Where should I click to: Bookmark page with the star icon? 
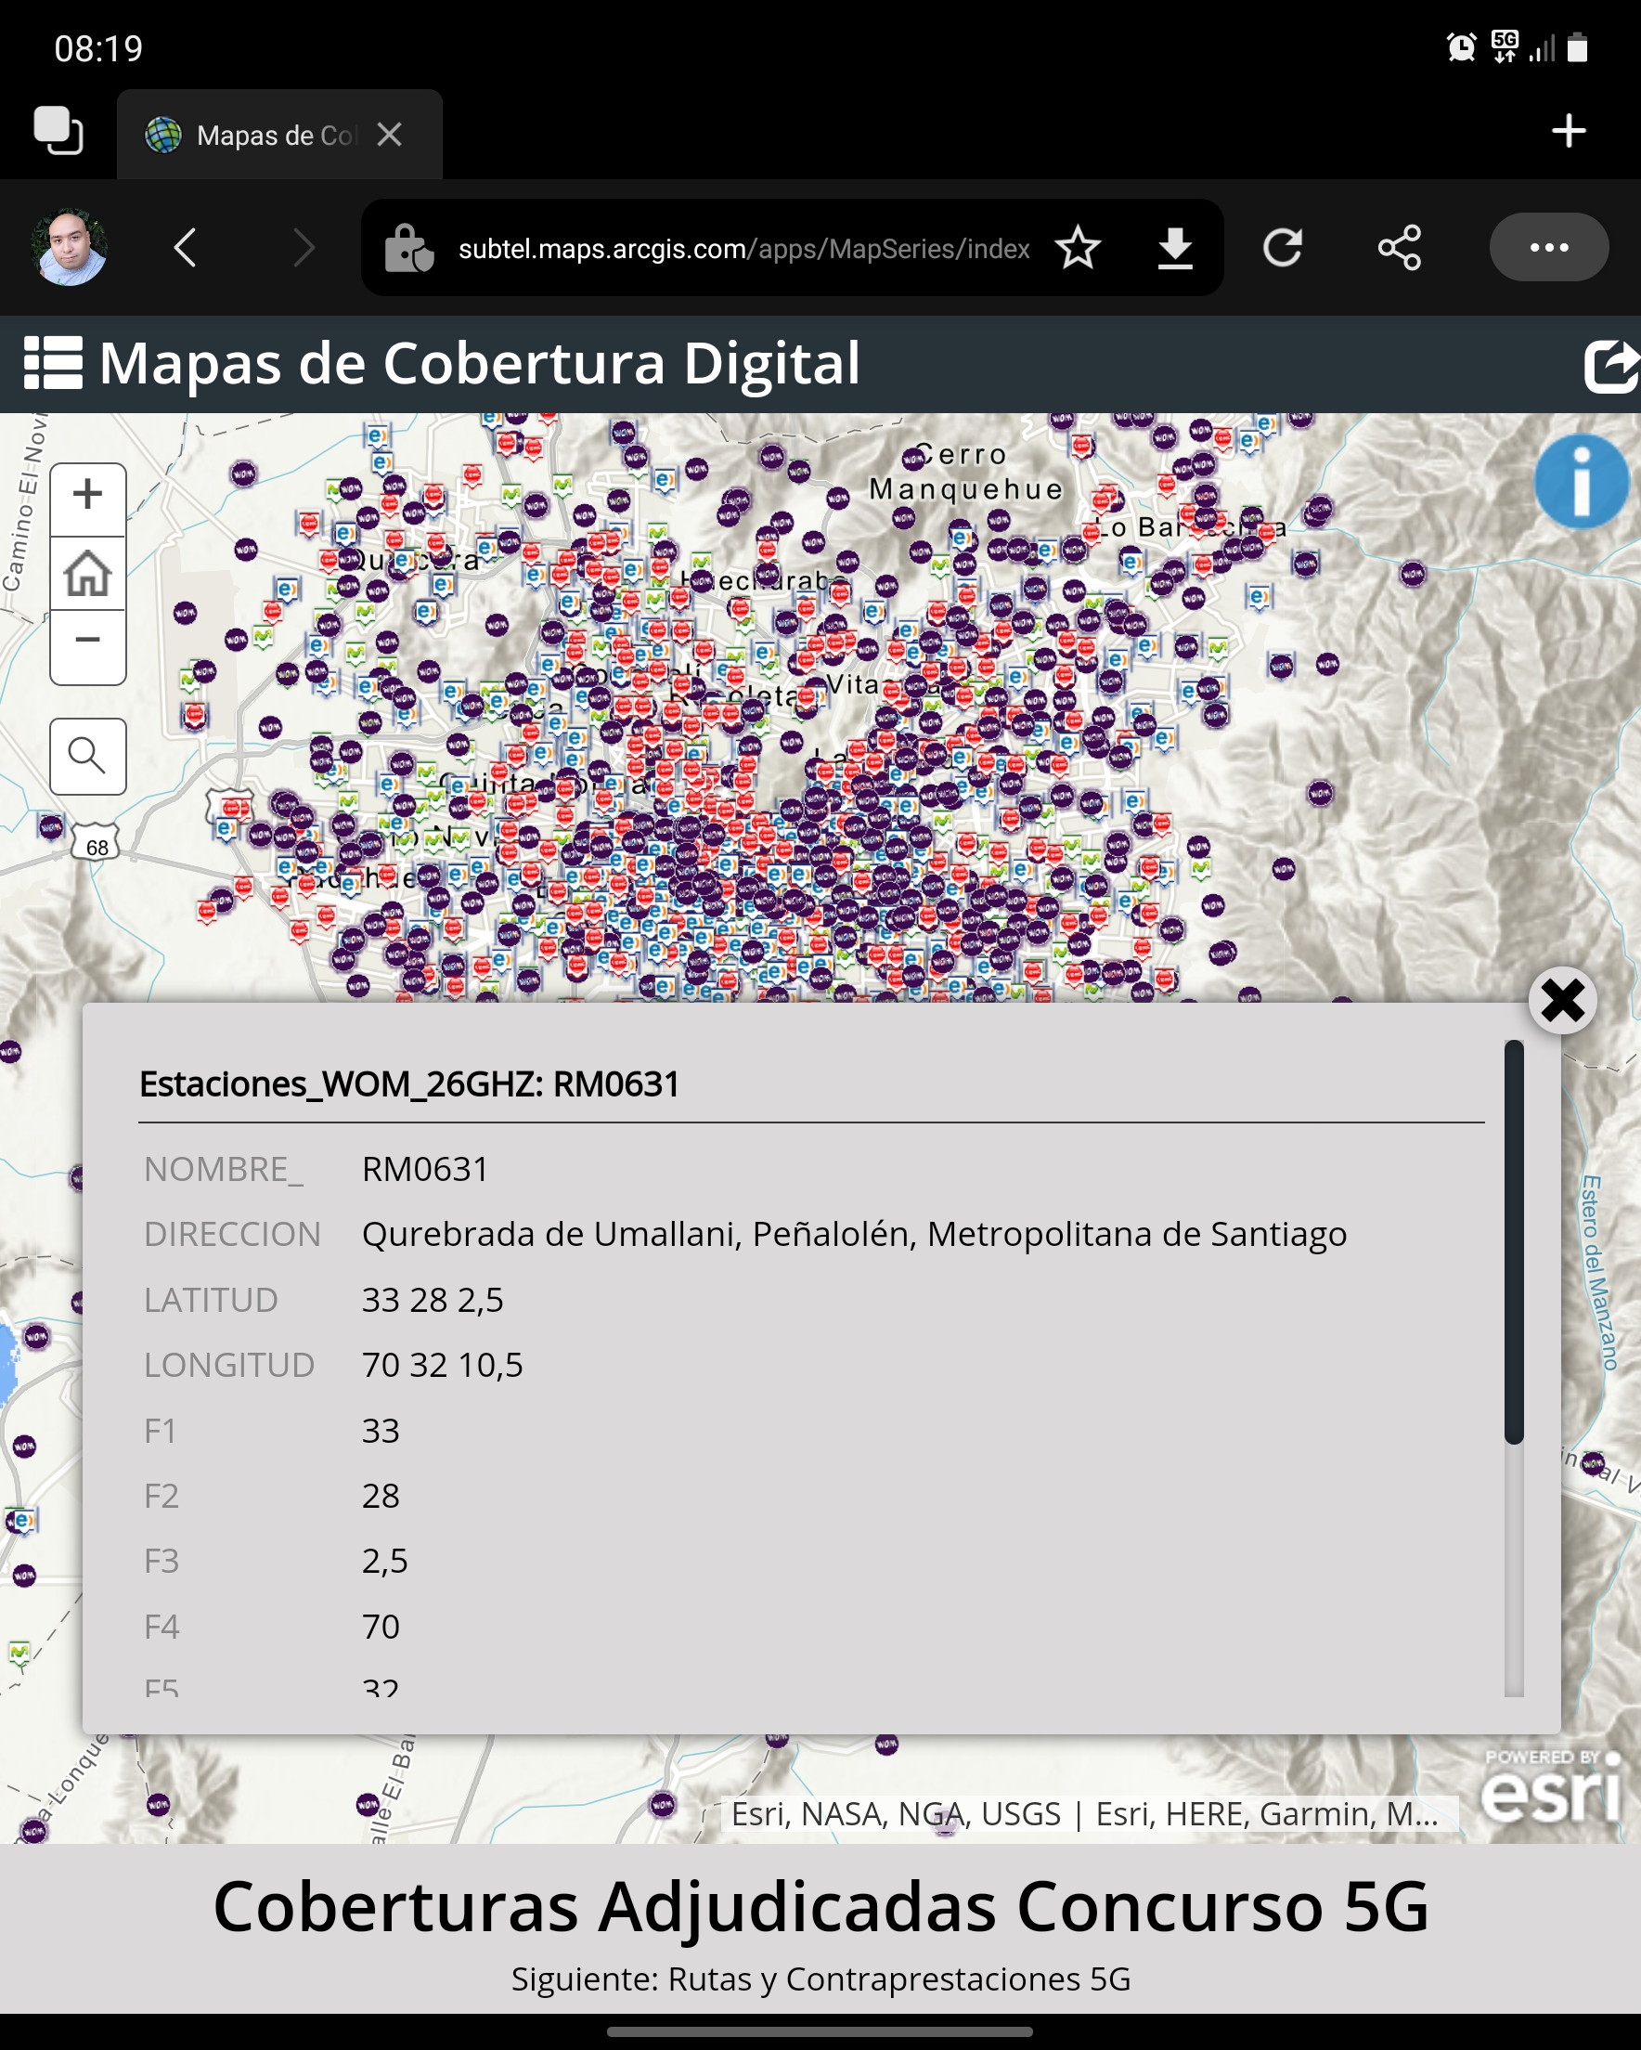tap(1078, 248)
